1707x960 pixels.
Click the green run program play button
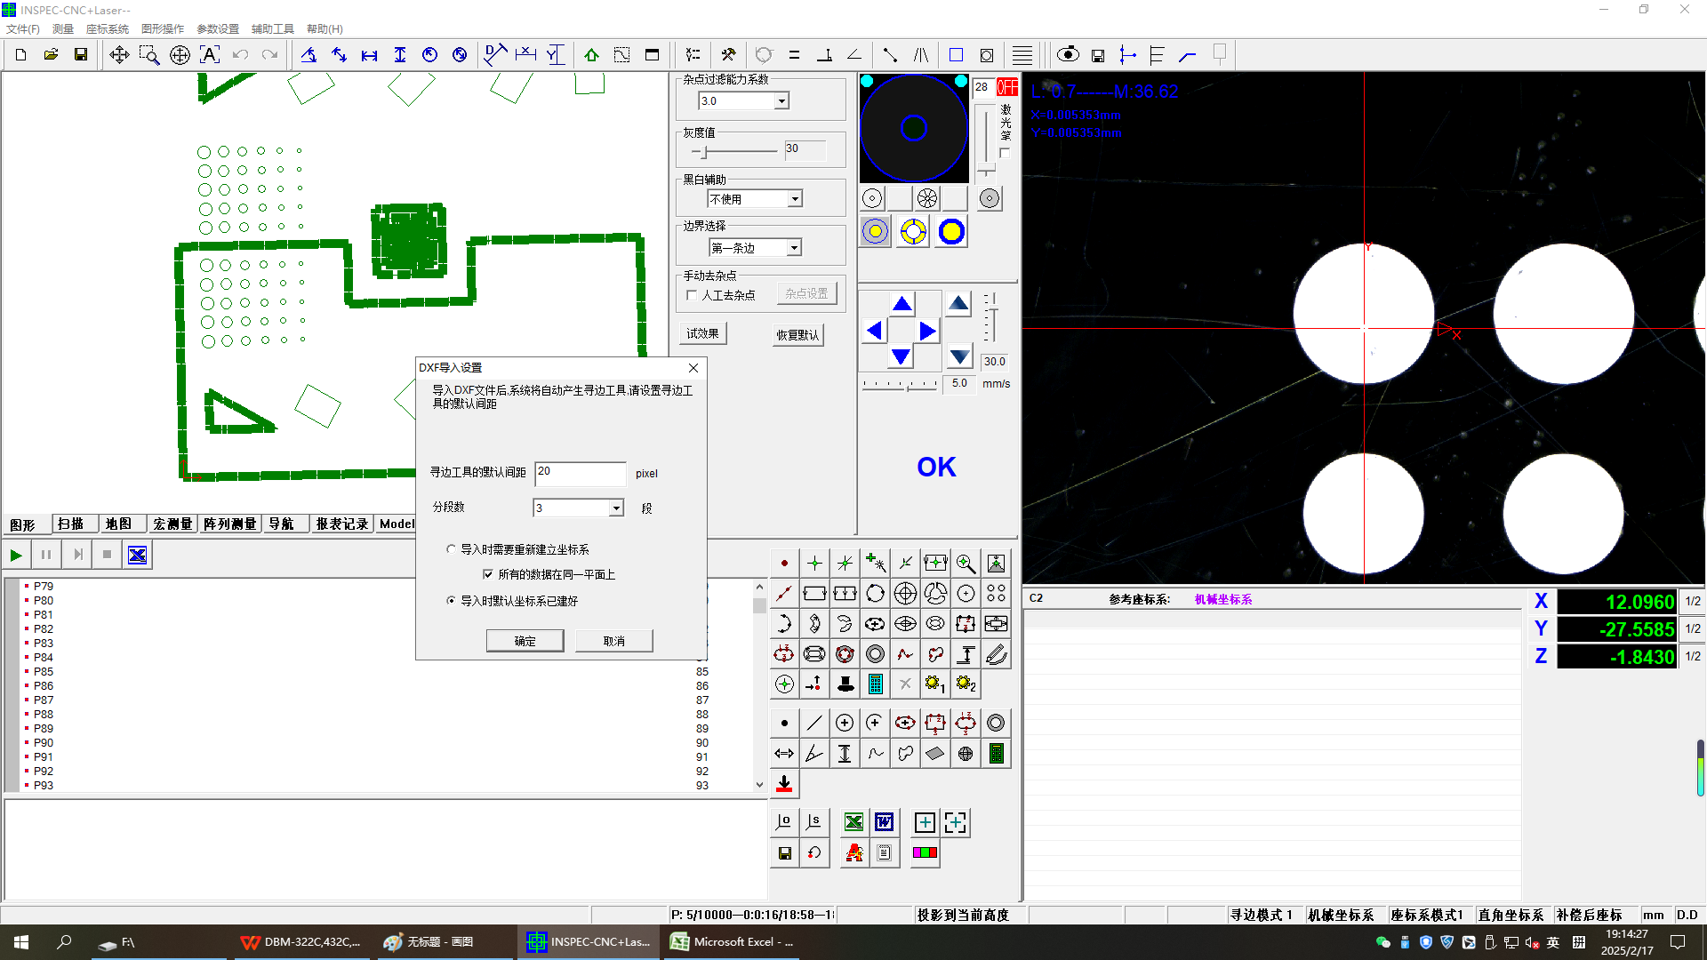[x=16, y=555]
